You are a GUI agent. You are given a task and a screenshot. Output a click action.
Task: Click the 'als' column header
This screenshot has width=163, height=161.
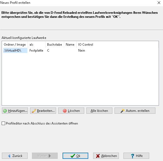(31, 45)
